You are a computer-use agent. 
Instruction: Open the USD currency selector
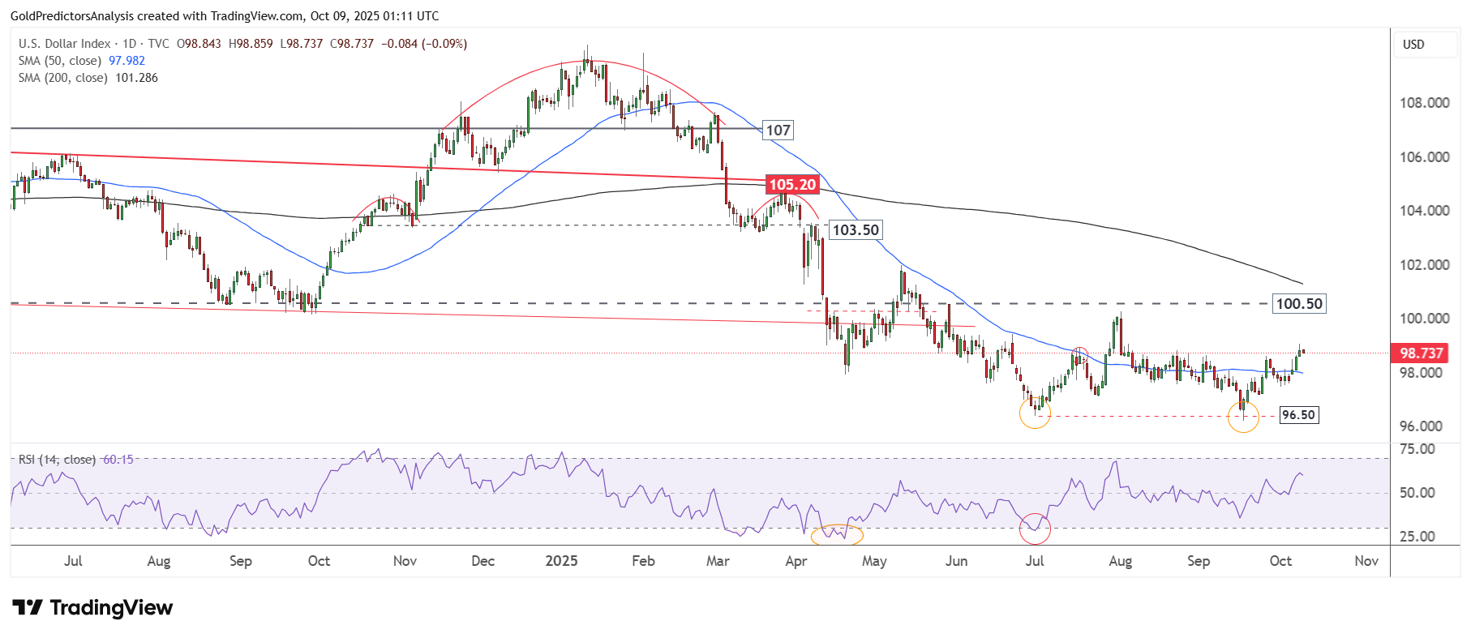(1425, 45)
